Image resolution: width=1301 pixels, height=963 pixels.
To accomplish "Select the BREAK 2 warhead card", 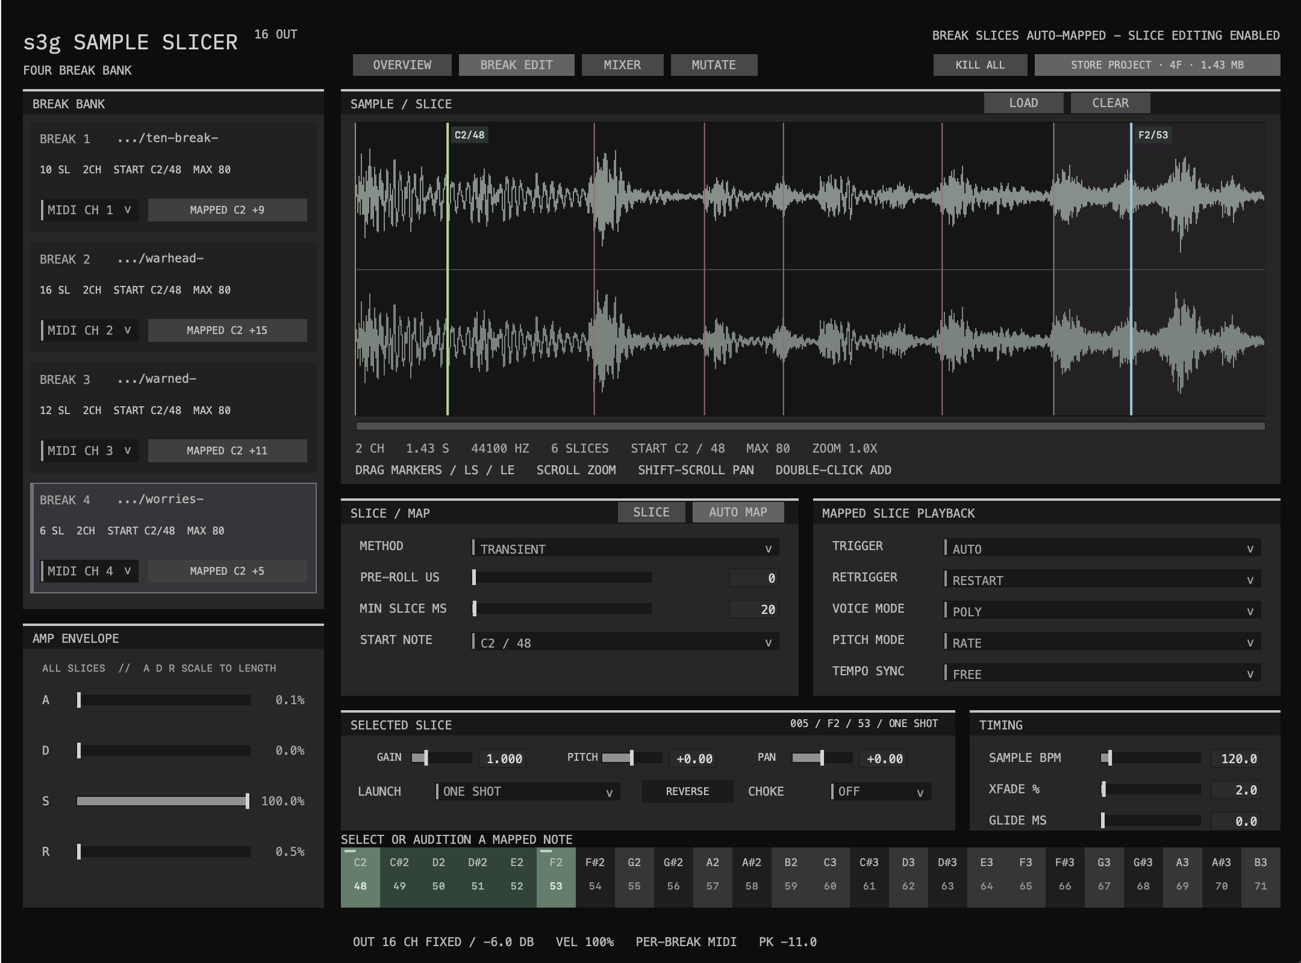I will click(x=173, y=297).
